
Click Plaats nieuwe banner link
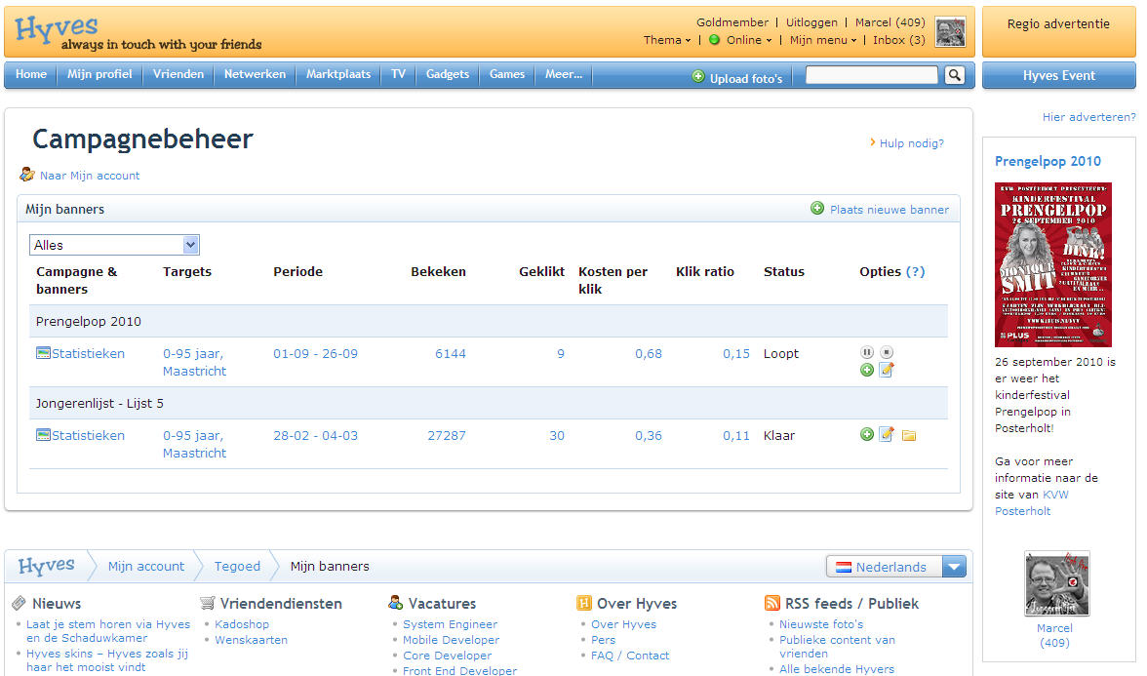888,209
